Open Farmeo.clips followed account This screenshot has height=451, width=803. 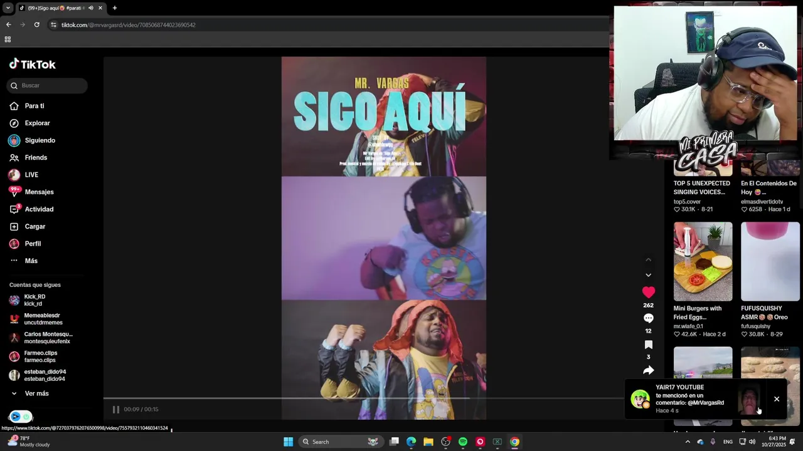[x=44, y=356]
